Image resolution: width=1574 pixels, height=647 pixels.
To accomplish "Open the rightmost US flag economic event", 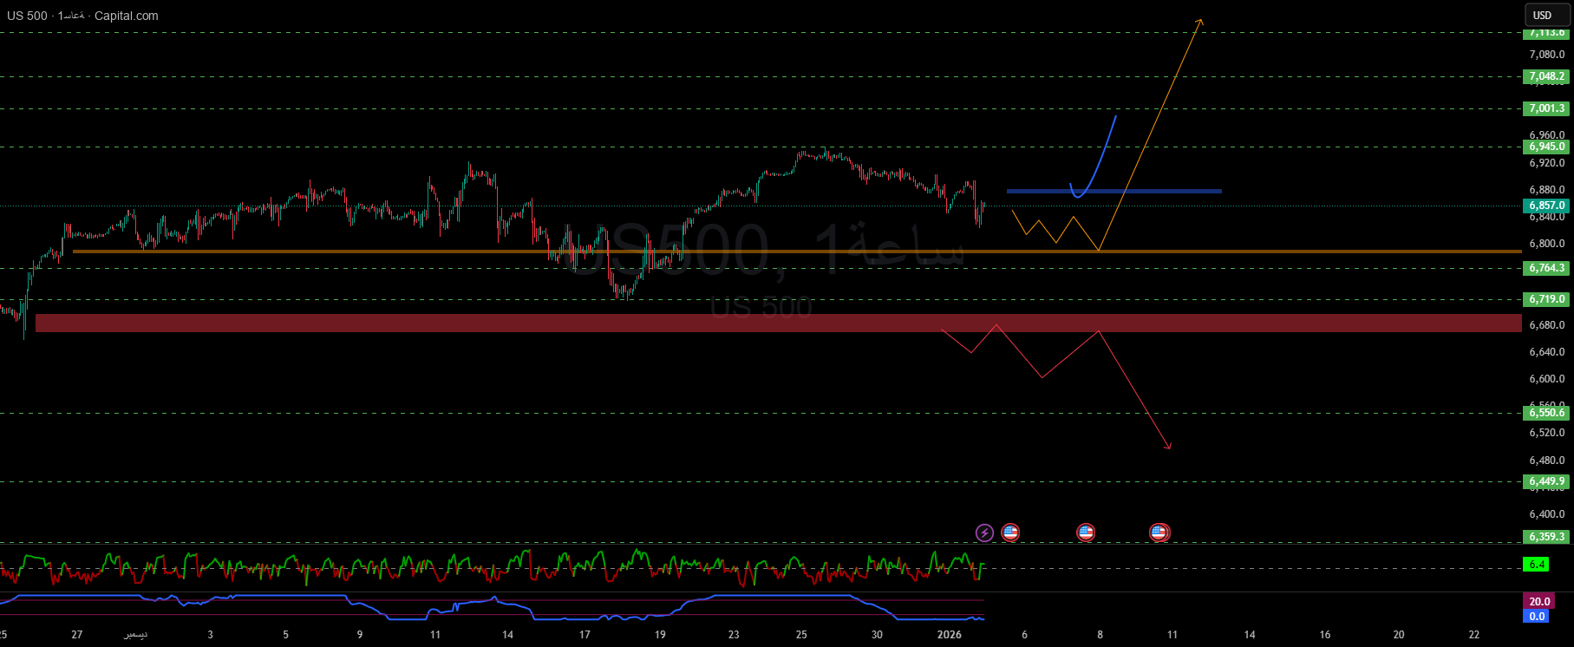I will click(1159, 533).
